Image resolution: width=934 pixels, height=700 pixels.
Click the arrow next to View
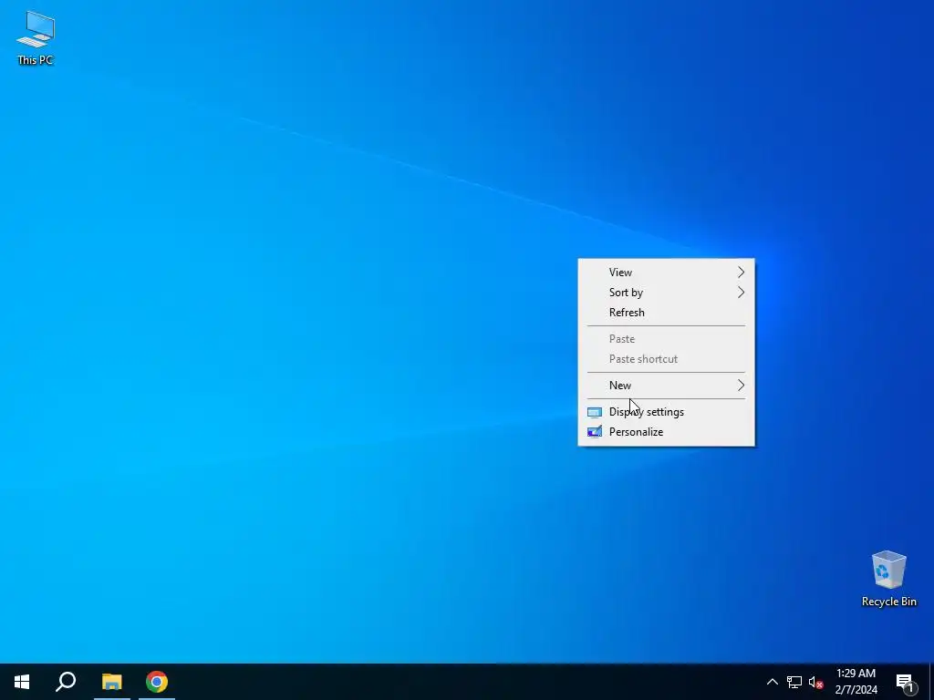click(741, 272)
